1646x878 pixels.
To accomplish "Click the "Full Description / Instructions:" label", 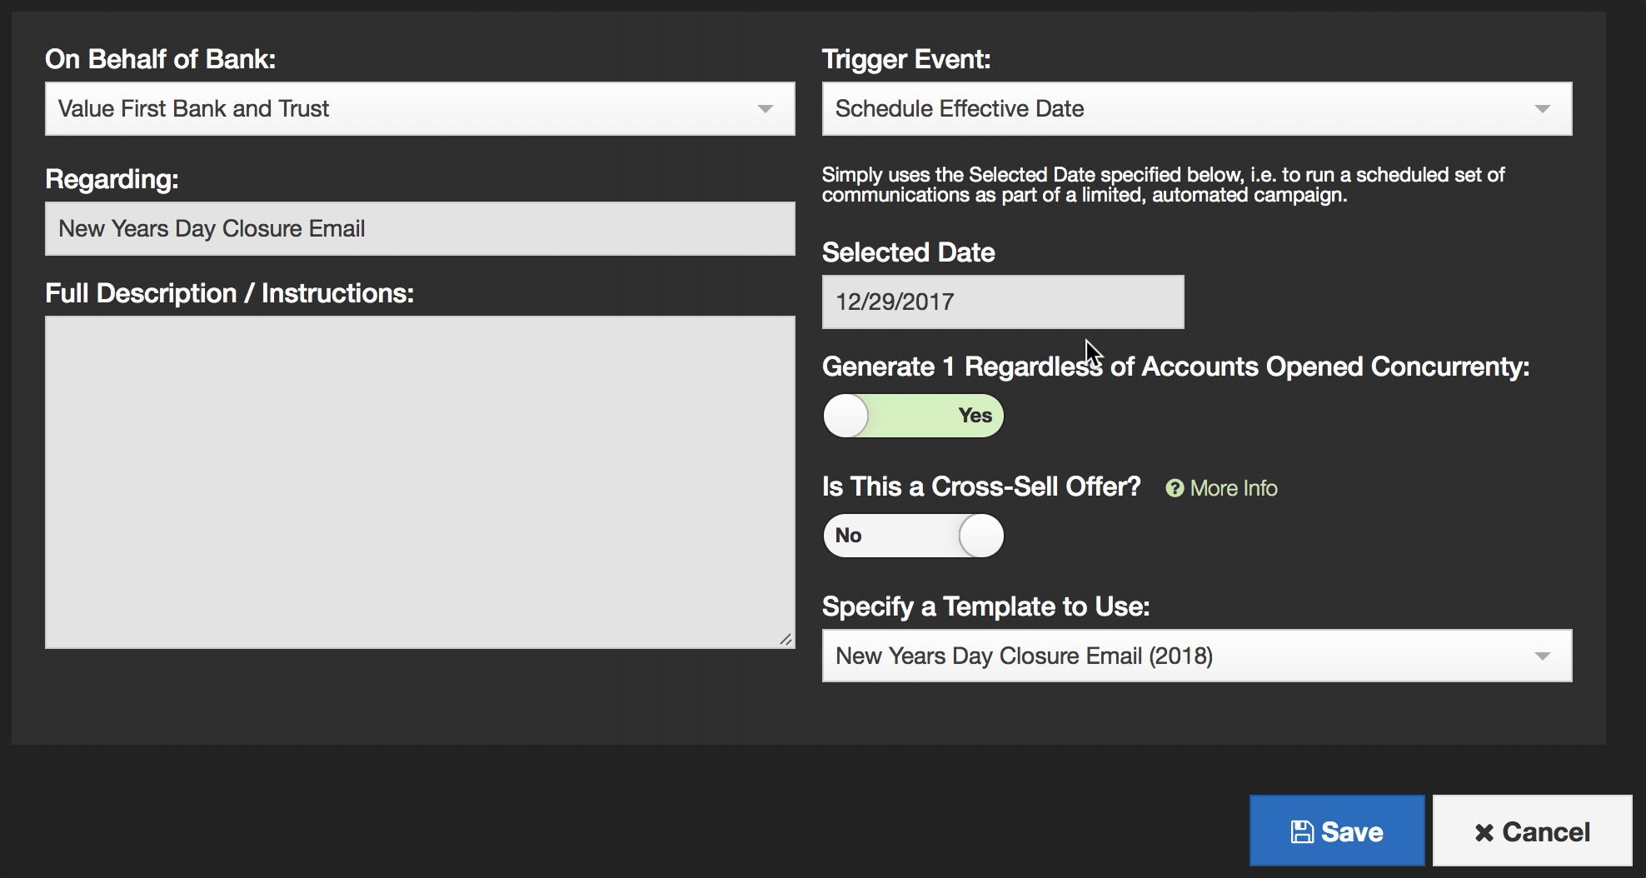I will tap(229, 293).
